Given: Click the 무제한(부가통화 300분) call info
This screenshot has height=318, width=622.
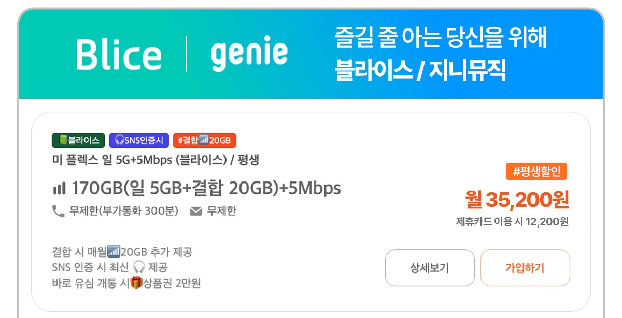Looking at the screenshot, I should click(x=123, y=211).
